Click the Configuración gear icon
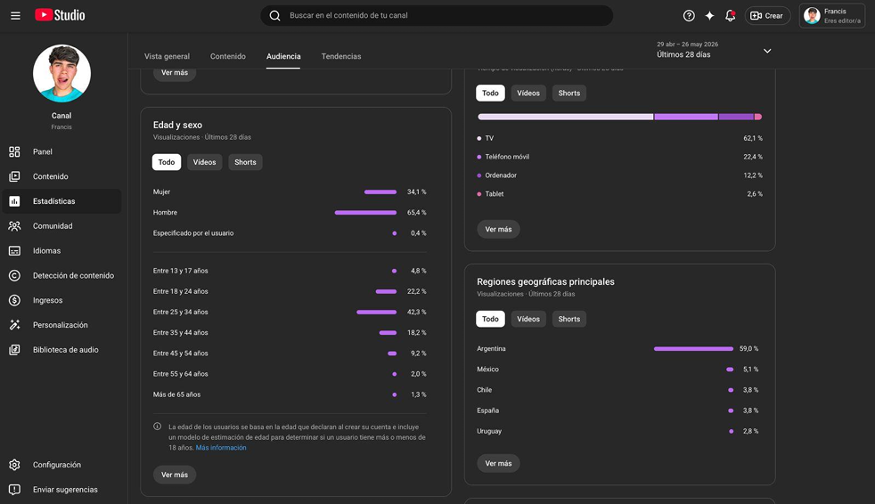The width and height of the screenshot is (875, 504). 14,465
